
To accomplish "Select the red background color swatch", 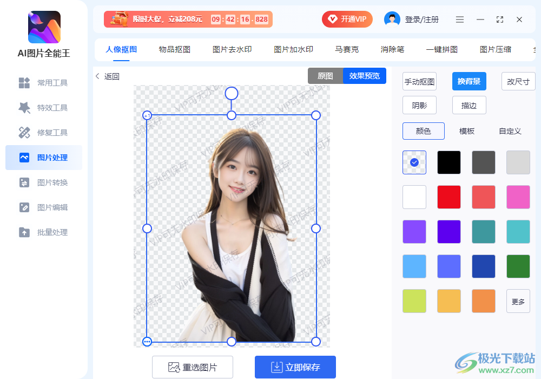I will (448, 197).
